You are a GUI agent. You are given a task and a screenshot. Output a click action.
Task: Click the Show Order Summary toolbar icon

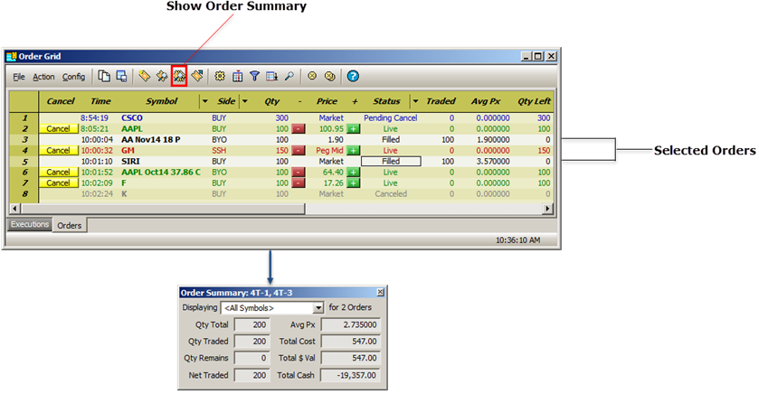point(179,77)
